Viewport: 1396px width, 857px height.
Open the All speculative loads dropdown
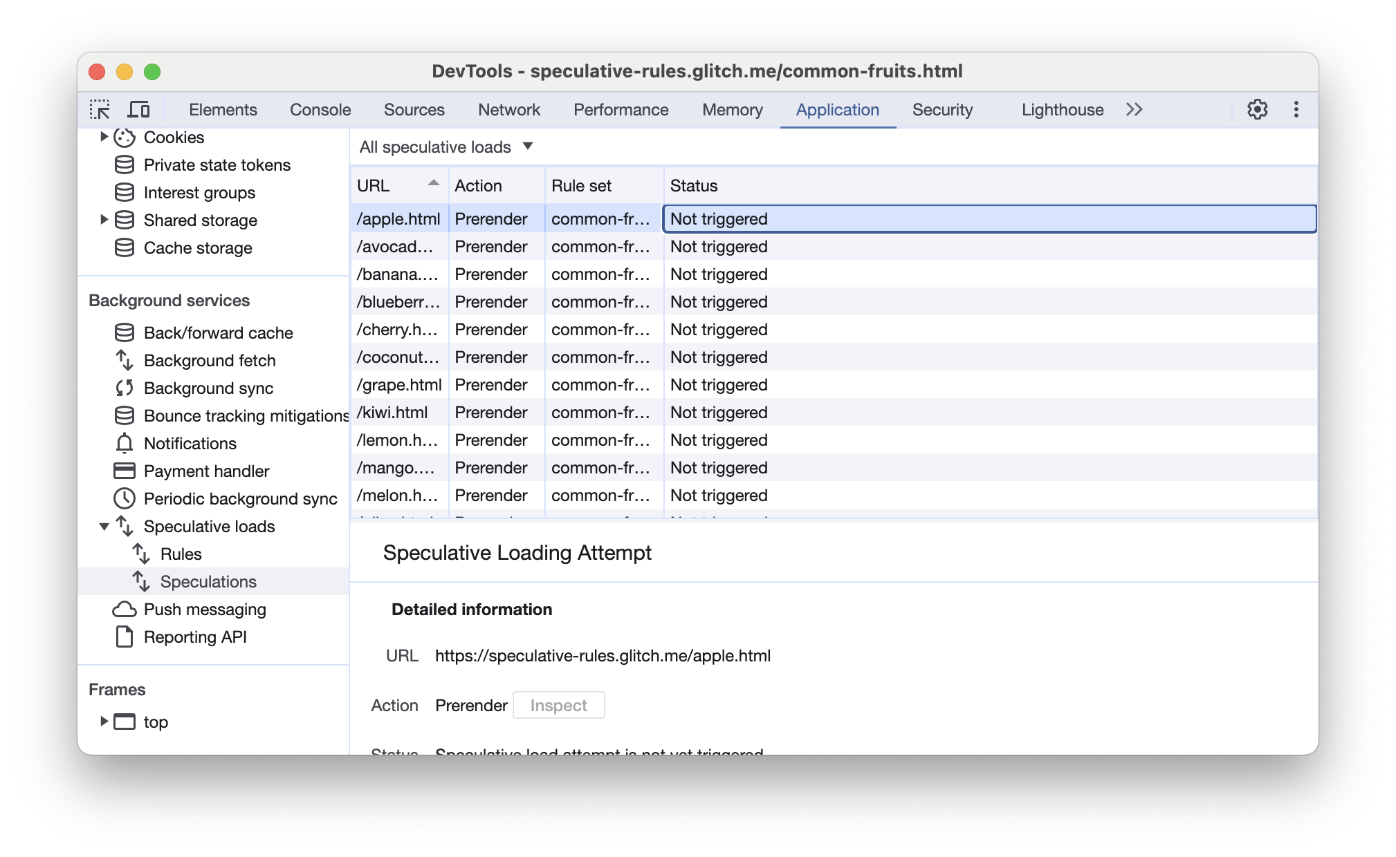click(447, 147)
